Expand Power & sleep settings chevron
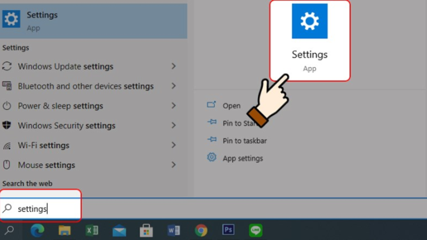 click(173, 106)
